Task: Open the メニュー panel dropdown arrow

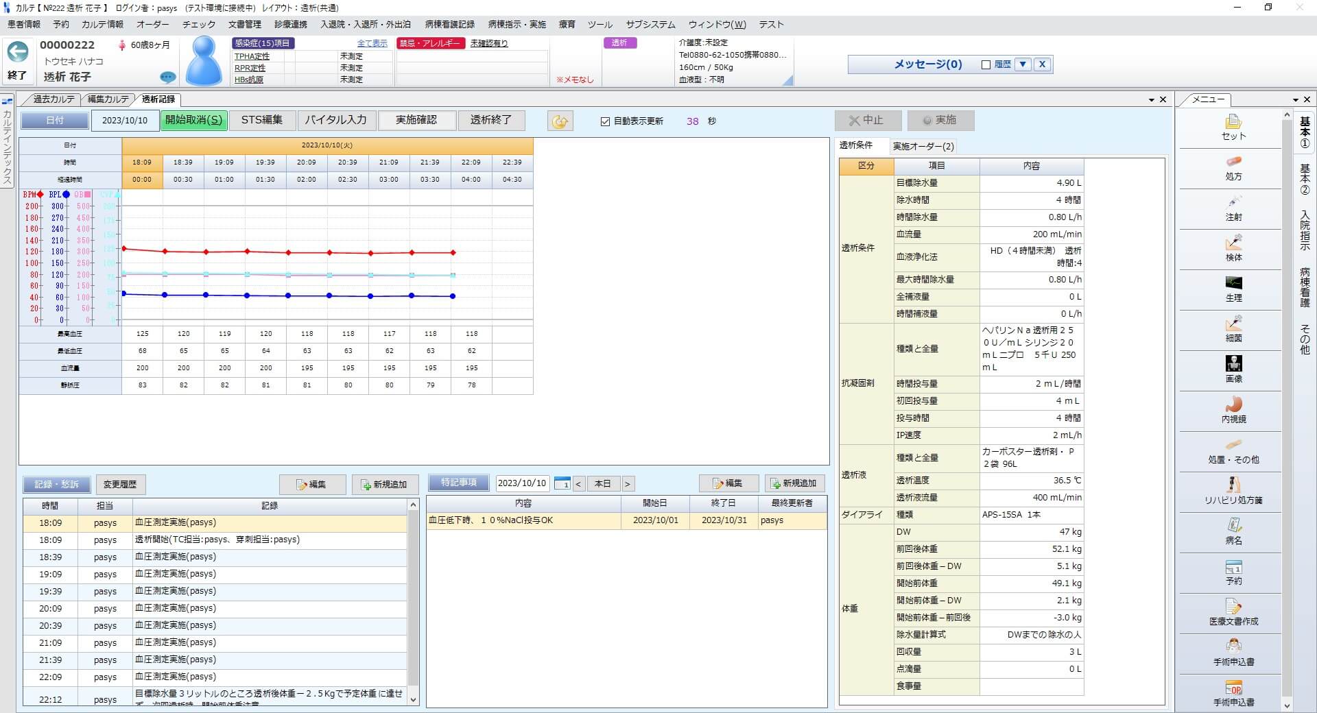Action: 1295,100
